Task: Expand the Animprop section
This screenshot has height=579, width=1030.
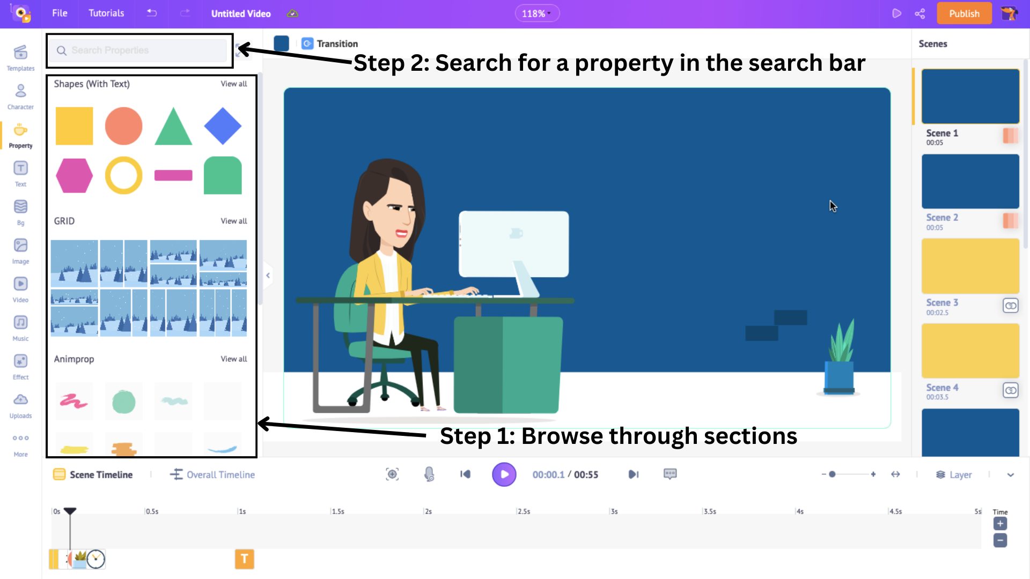Action: click(233, 359)
